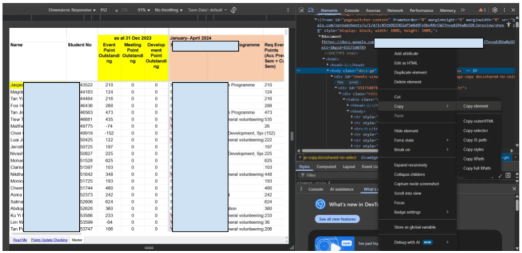The height and width of the screenshot is (253, 522).
Task: Open the drawer three-dot menu
Action: tap(301, 189)
